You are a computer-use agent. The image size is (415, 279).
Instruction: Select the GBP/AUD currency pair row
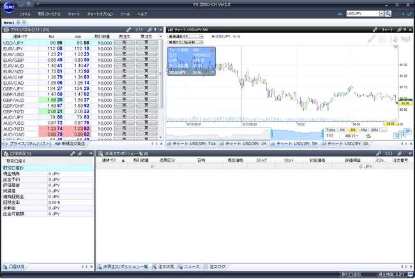click(x=80, y=100)
